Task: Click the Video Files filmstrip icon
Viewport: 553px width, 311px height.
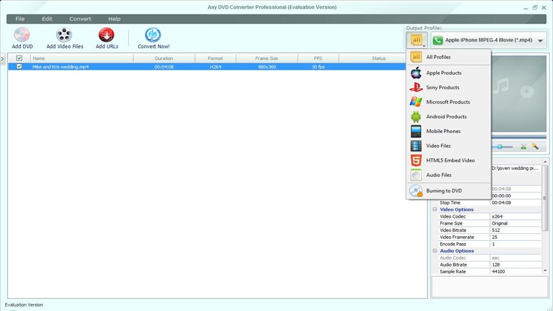Action: click(416, 146)
